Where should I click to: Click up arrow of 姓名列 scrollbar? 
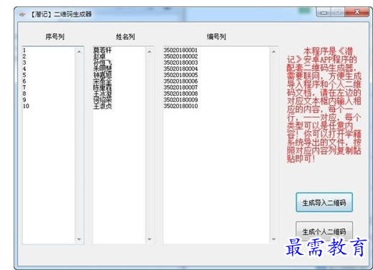(x=149, y=52)
